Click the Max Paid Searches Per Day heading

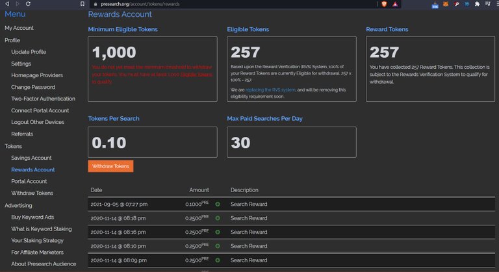[x=265, y=119]
